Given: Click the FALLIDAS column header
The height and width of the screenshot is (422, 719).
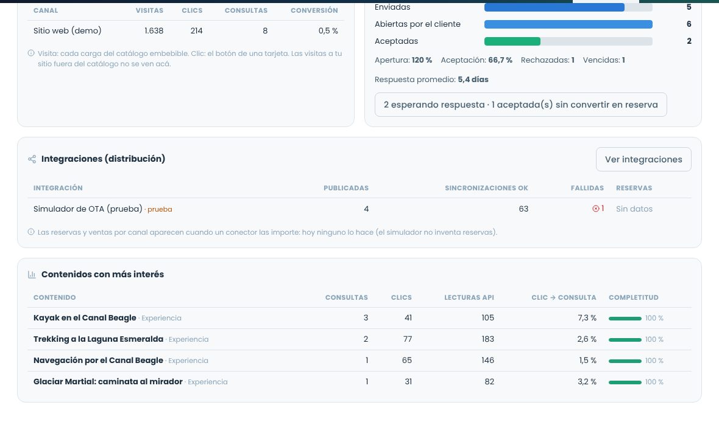Looking at the screenshot, I should click(x=587, y=188).
